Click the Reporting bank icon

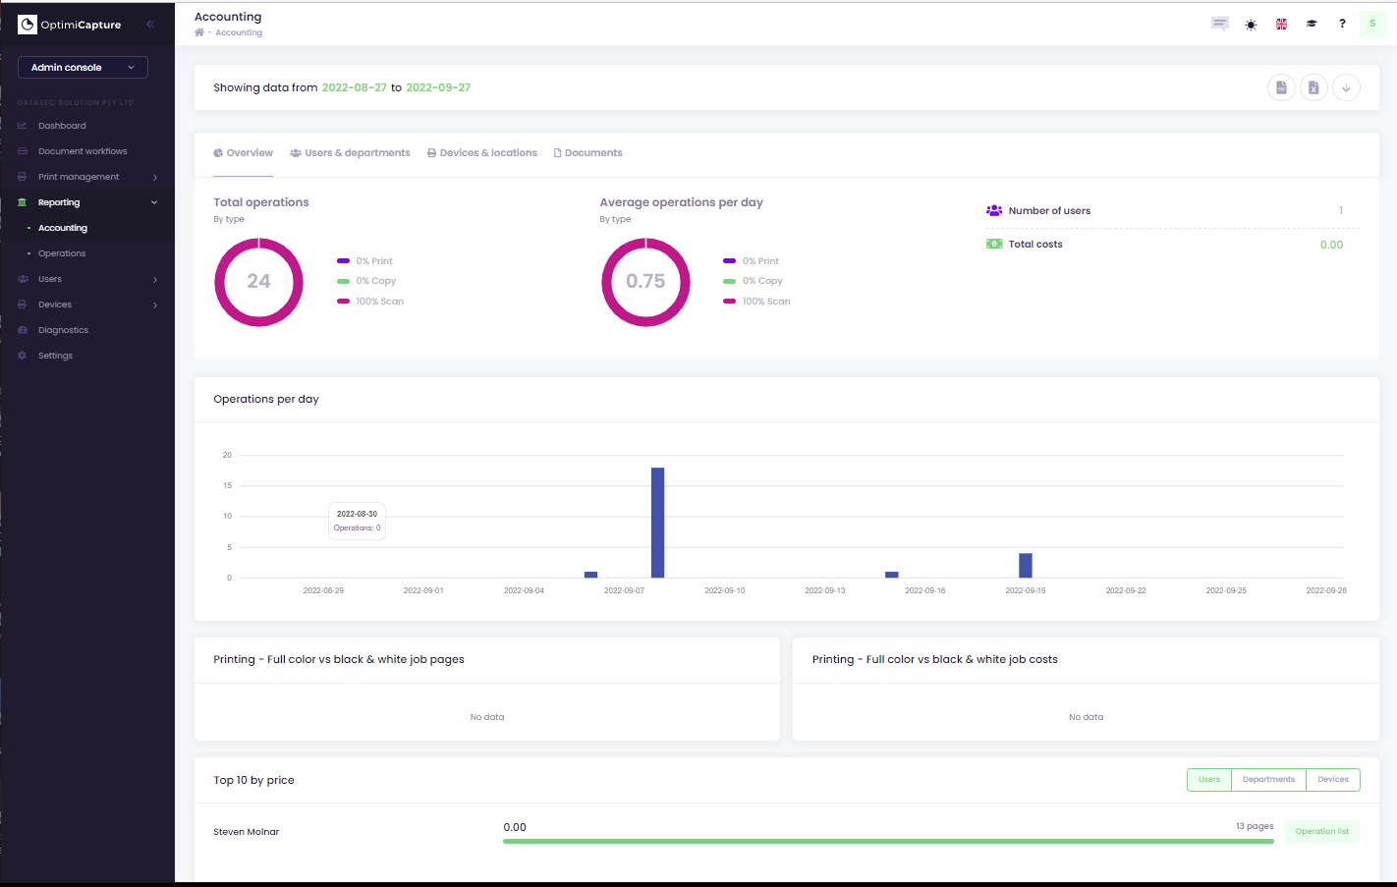tap(22, 202)
